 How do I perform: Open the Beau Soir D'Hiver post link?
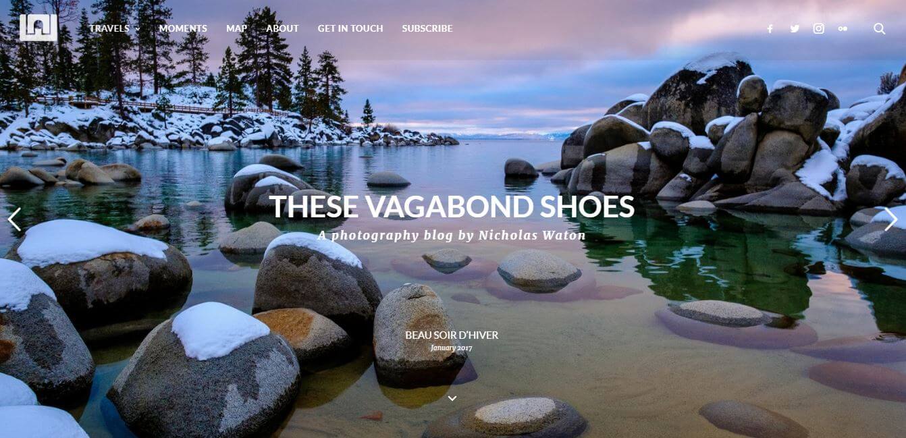point(452,335)
